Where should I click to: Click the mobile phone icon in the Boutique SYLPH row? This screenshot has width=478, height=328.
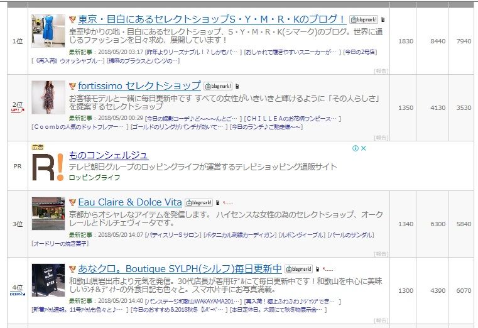[x=317, y=269]
